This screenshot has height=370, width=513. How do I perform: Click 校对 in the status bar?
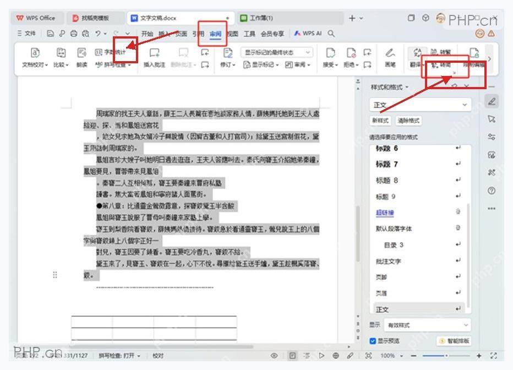[x=157, y=356]
